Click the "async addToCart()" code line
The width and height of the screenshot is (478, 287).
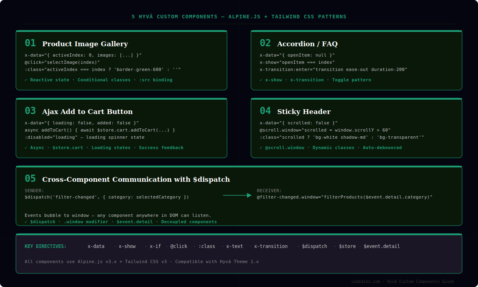(x=100, y=130)
